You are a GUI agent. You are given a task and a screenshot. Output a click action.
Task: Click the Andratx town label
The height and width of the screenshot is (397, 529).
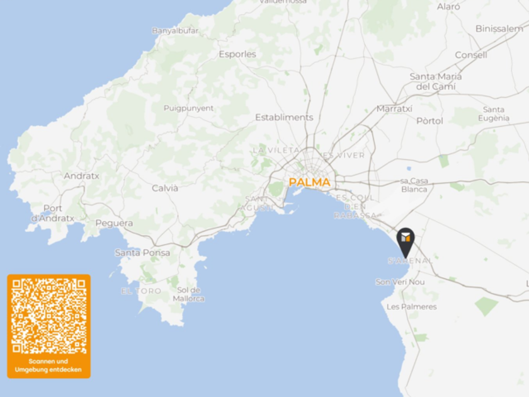[82, 176]
